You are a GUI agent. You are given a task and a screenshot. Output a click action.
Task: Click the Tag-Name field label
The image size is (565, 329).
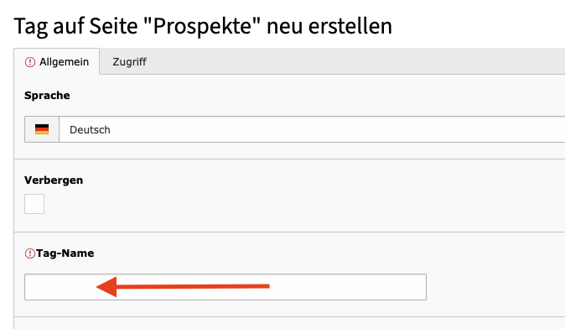tap(65, 253)
